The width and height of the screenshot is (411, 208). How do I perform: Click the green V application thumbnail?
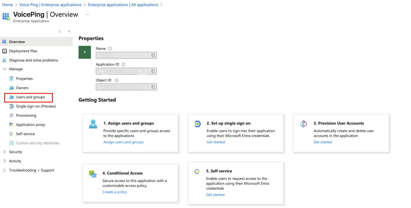coord(85,52)
